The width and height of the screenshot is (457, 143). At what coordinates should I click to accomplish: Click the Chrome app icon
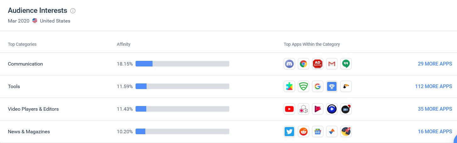(303, 64)
